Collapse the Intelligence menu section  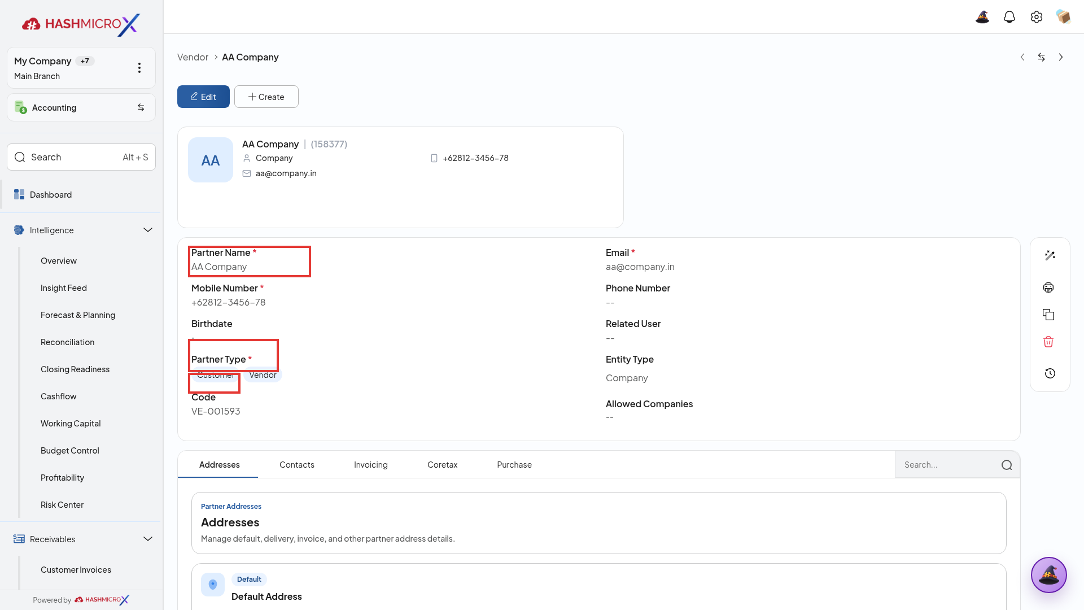pos(148,230)
